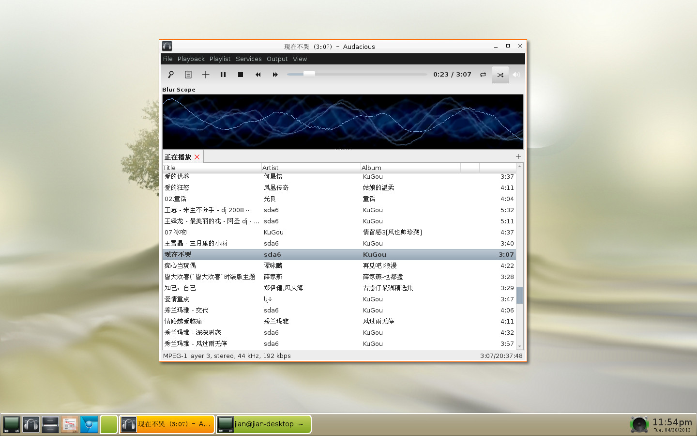Click artist 凤凰传奇 cell

point(276,187)
